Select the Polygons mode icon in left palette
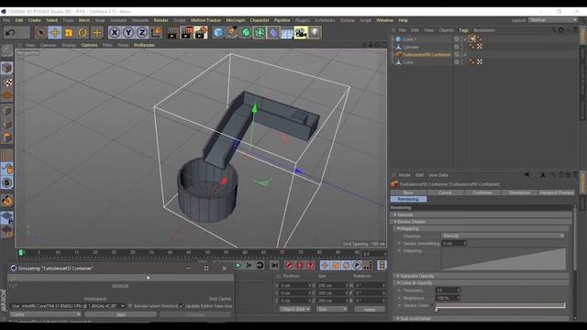Viewport: 587px width, 330px height. point(6,137)
